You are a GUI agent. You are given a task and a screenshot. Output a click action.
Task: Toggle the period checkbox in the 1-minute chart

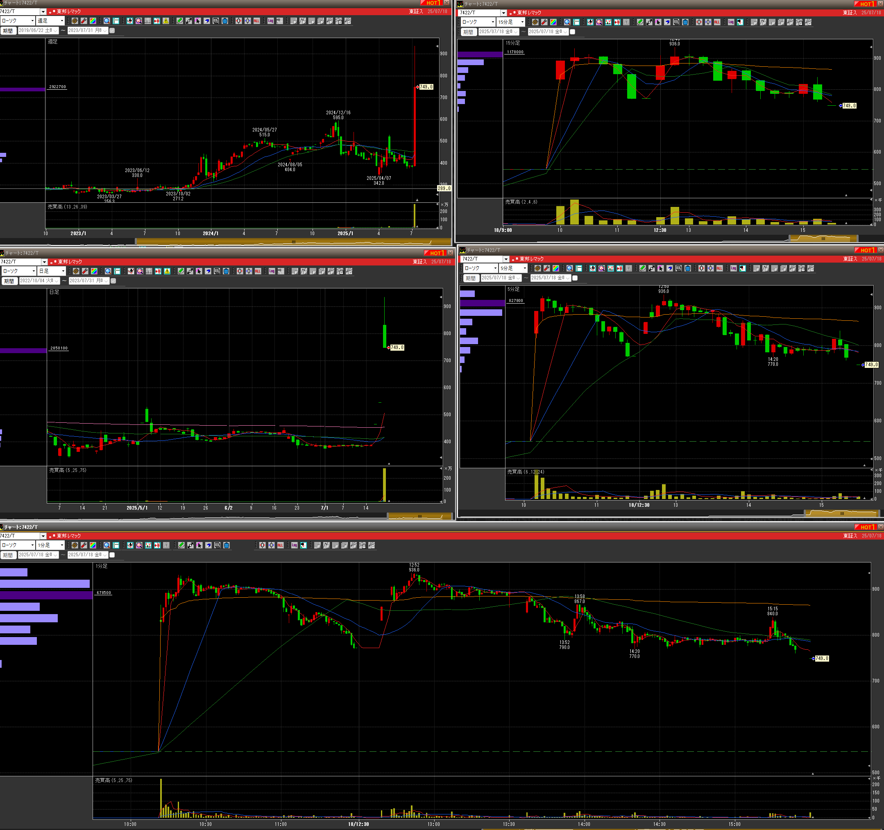tap(112, 555)
